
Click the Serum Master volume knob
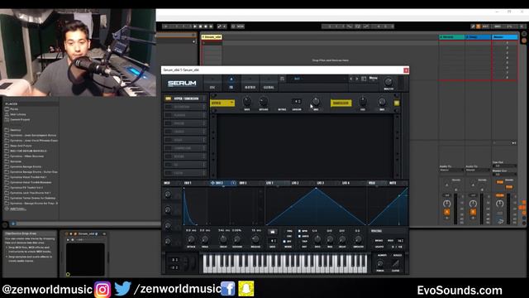388,82
